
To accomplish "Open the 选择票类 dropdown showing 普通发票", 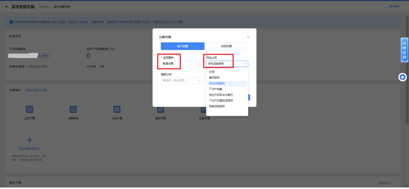I will click(181, 64).
